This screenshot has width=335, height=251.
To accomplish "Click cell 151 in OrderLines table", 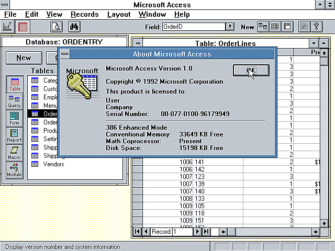I will point(218,220).
